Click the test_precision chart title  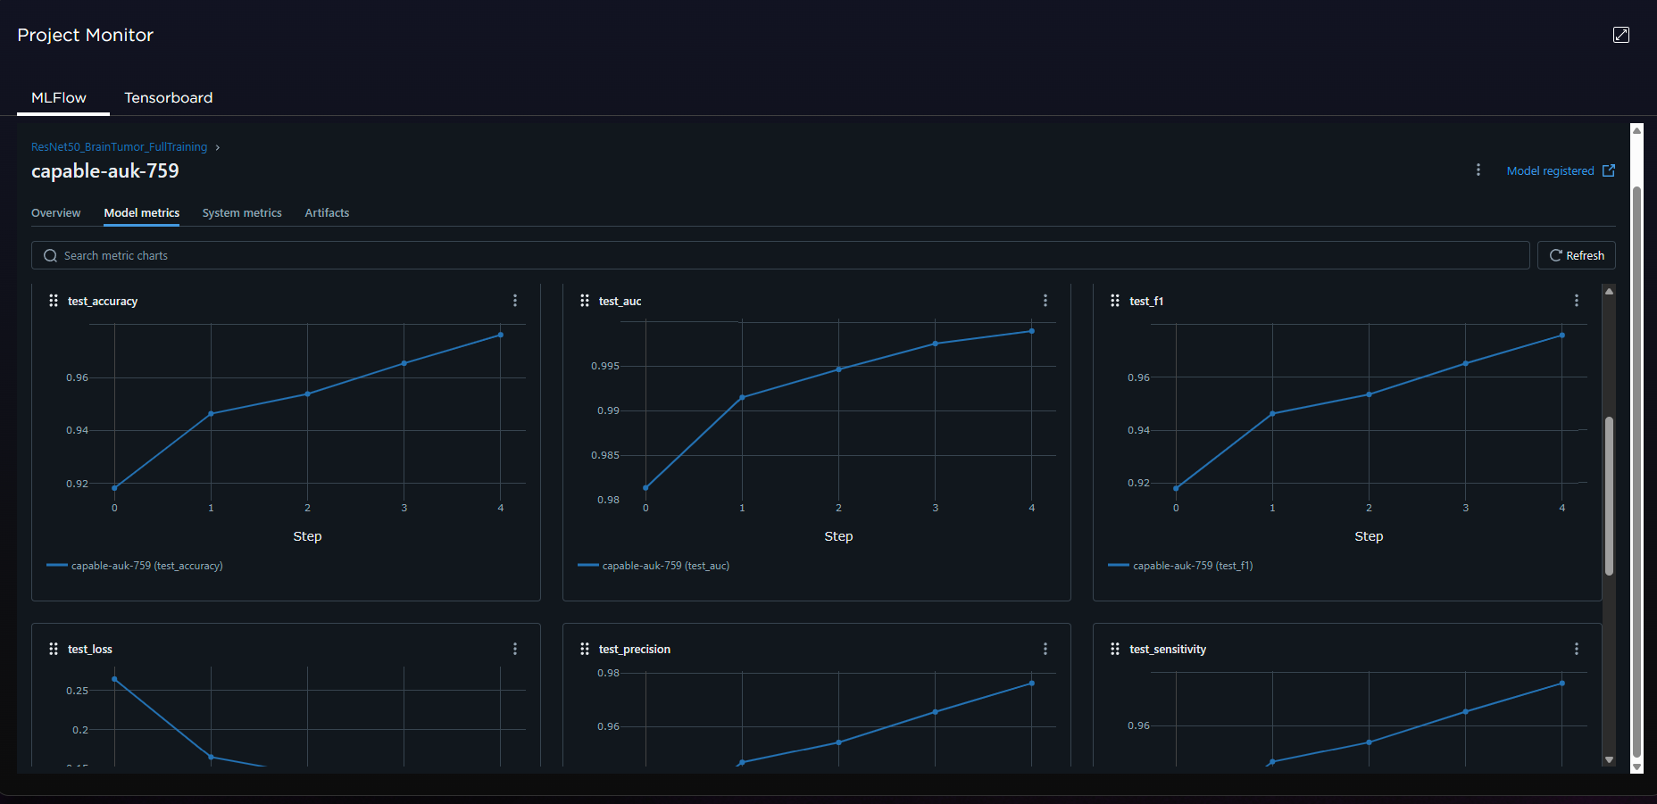point(634,649)
